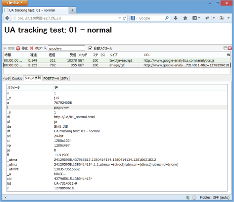Select the 'fl' 11.9 r900 row
Screen dimensions: 234x202
pos(117,155)
